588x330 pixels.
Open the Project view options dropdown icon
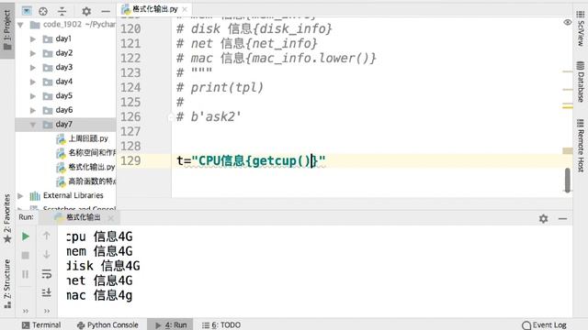tap(27, 11)
